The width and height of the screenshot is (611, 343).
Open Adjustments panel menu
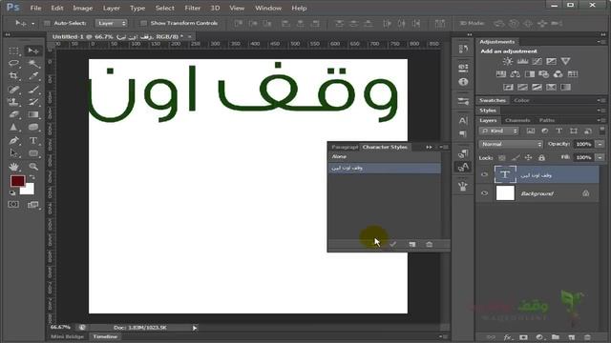tap(600, 42)
